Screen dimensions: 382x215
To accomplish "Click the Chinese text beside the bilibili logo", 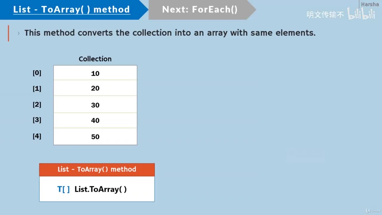I will tap(325, 15).
